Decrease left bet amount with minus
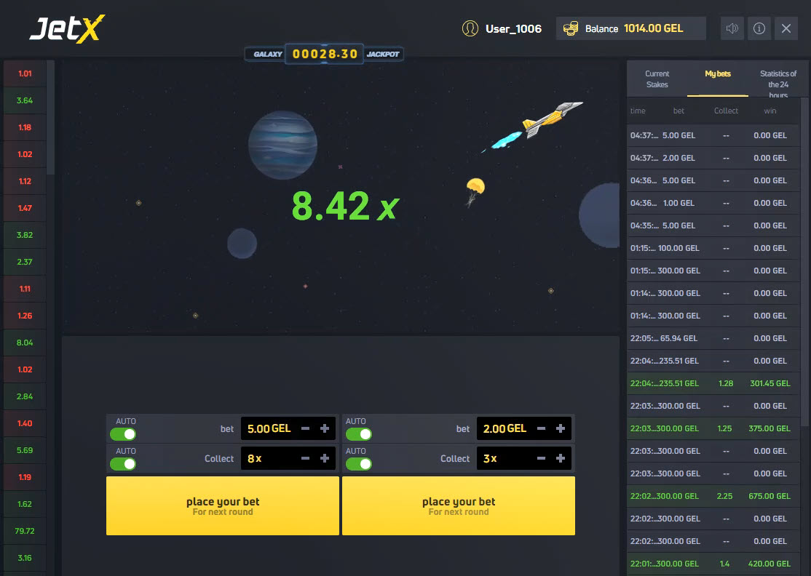This screenshot has height=576, width=811. pyautogui.click(x=306, y=429)
